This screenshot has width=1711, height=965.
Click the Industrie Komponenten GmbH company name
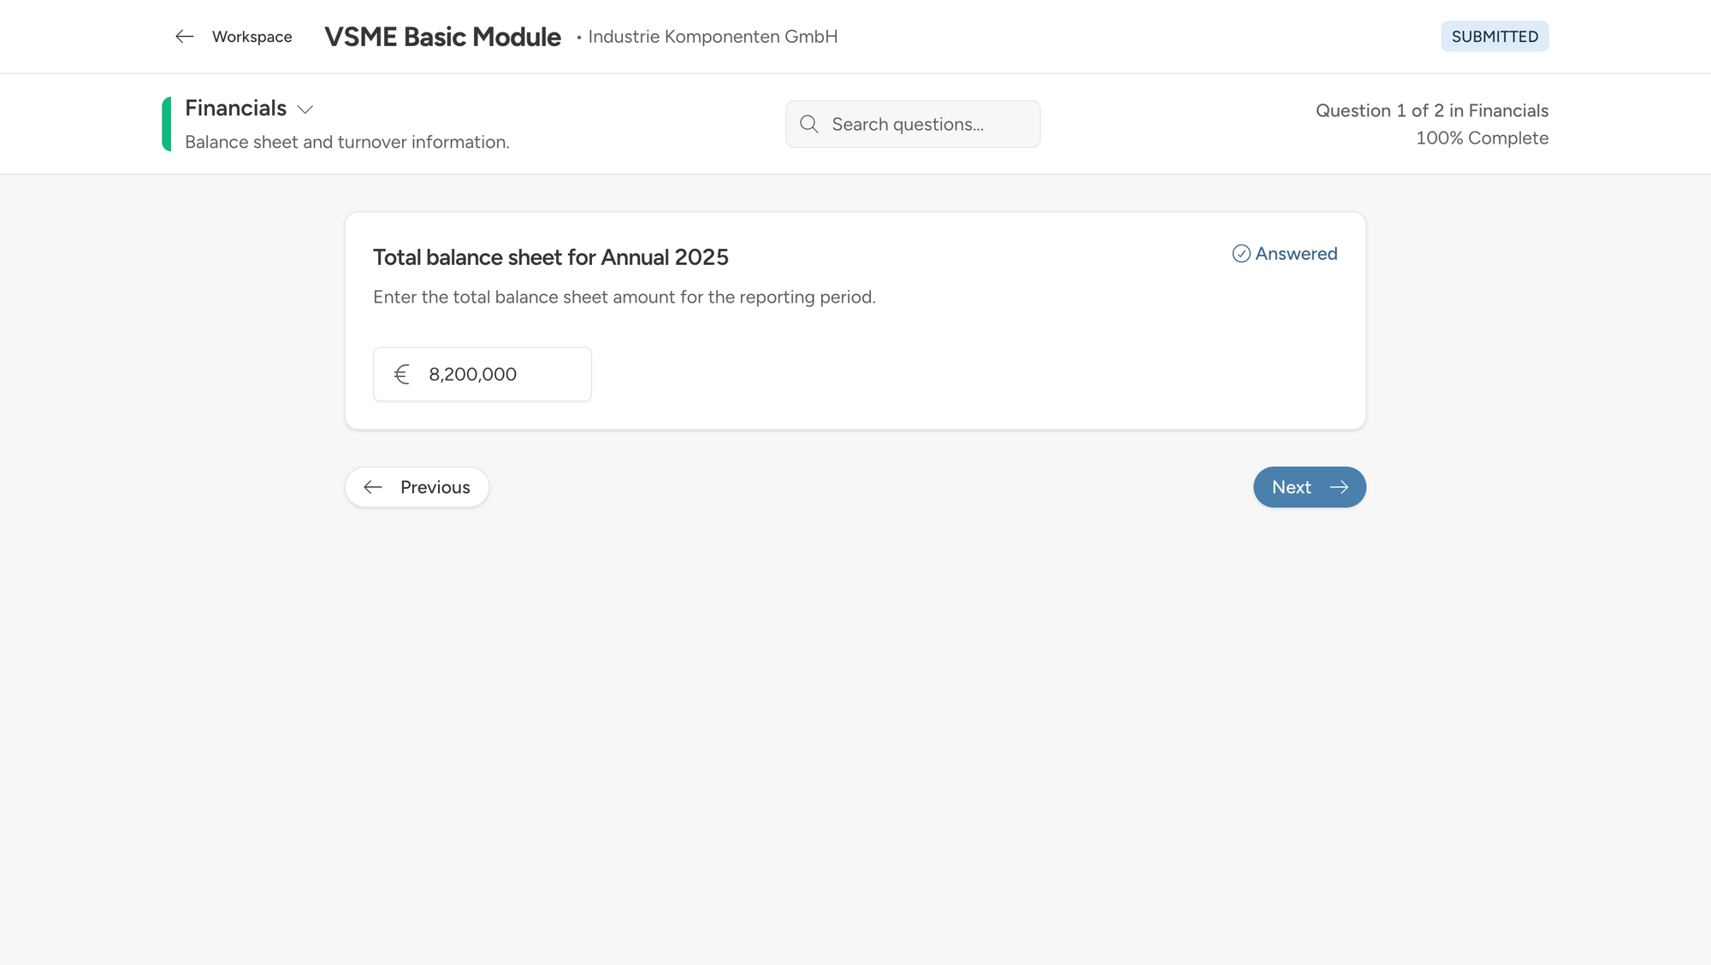pyautogui.click(x=712, y=37)
